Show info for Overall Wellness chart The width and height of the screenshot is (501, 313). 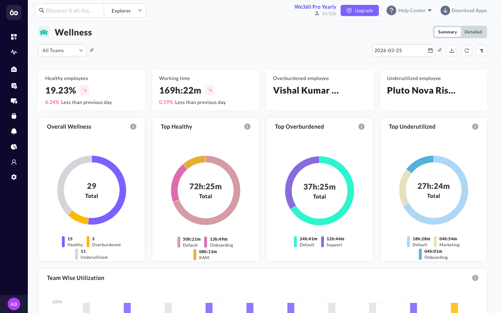(x=133, y=127)
